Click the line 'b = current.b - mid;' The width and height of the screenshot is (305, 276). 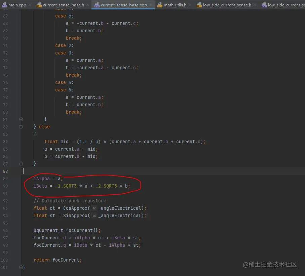(x=71, y=156)
